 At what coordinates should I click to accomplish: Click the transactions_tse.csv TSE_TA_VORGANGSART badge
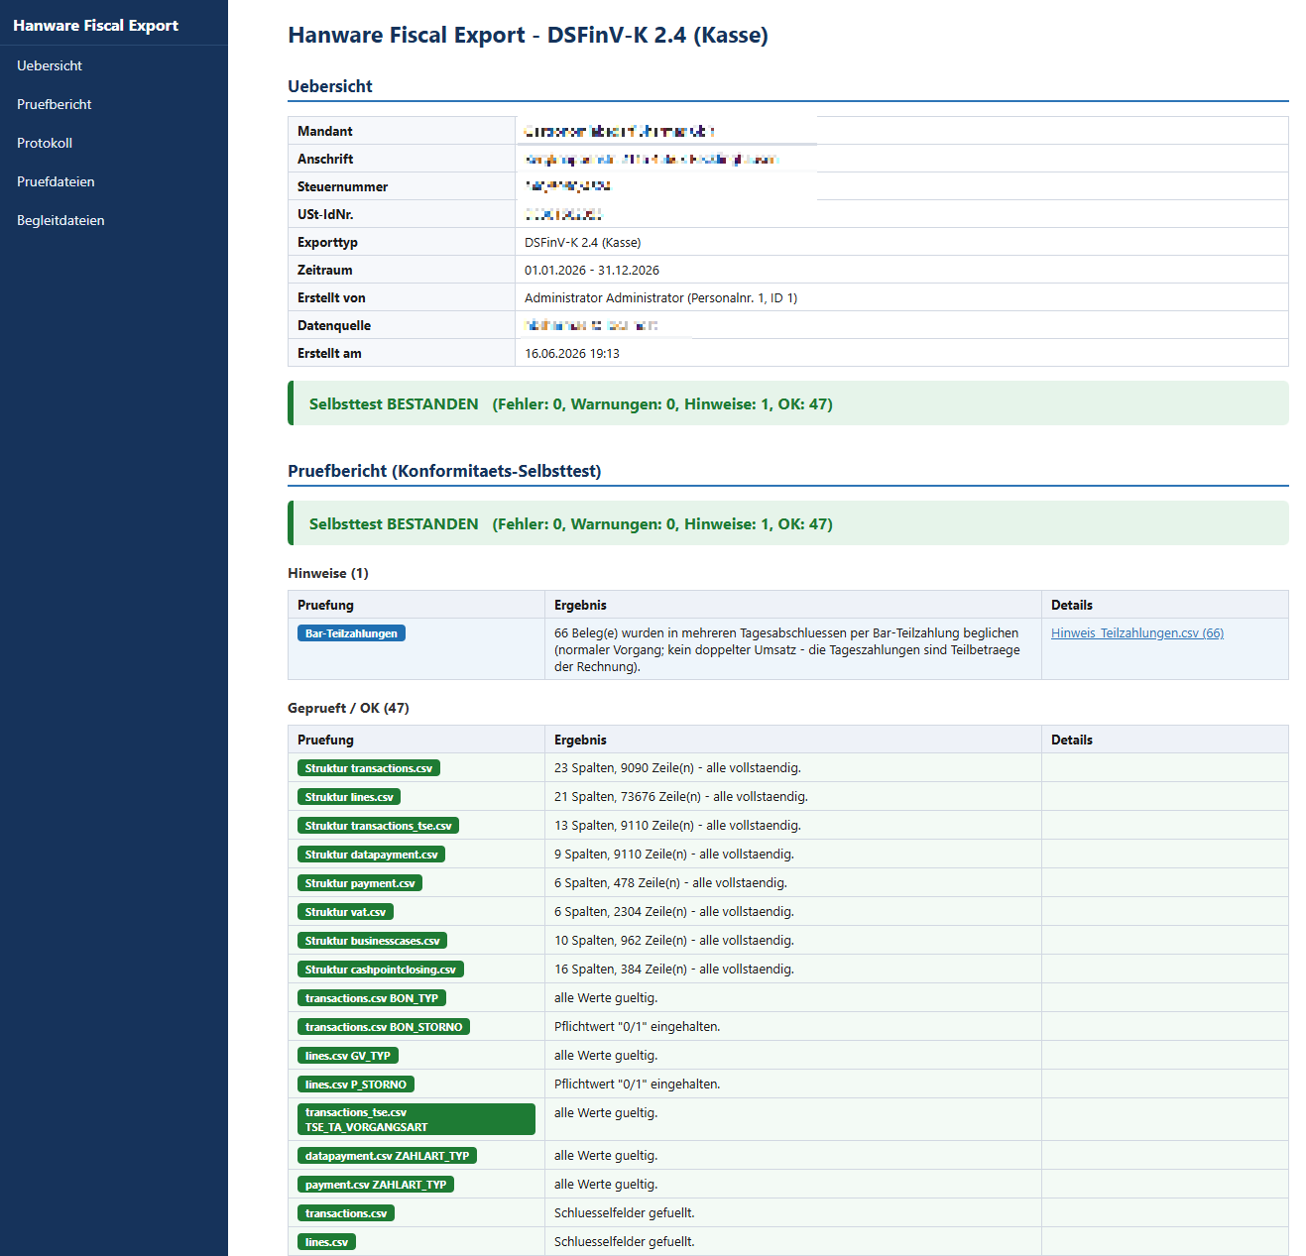[416, 1119]
